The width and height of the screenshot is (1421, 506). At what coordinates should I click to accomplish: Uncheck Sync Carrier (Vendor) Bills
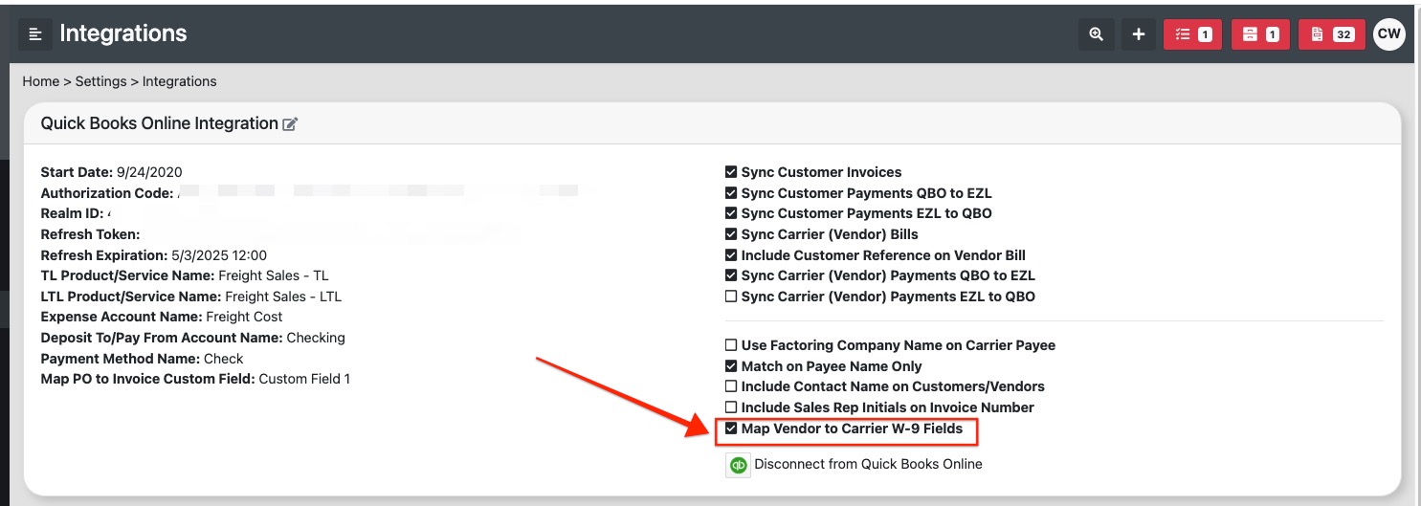pos(731,234)
